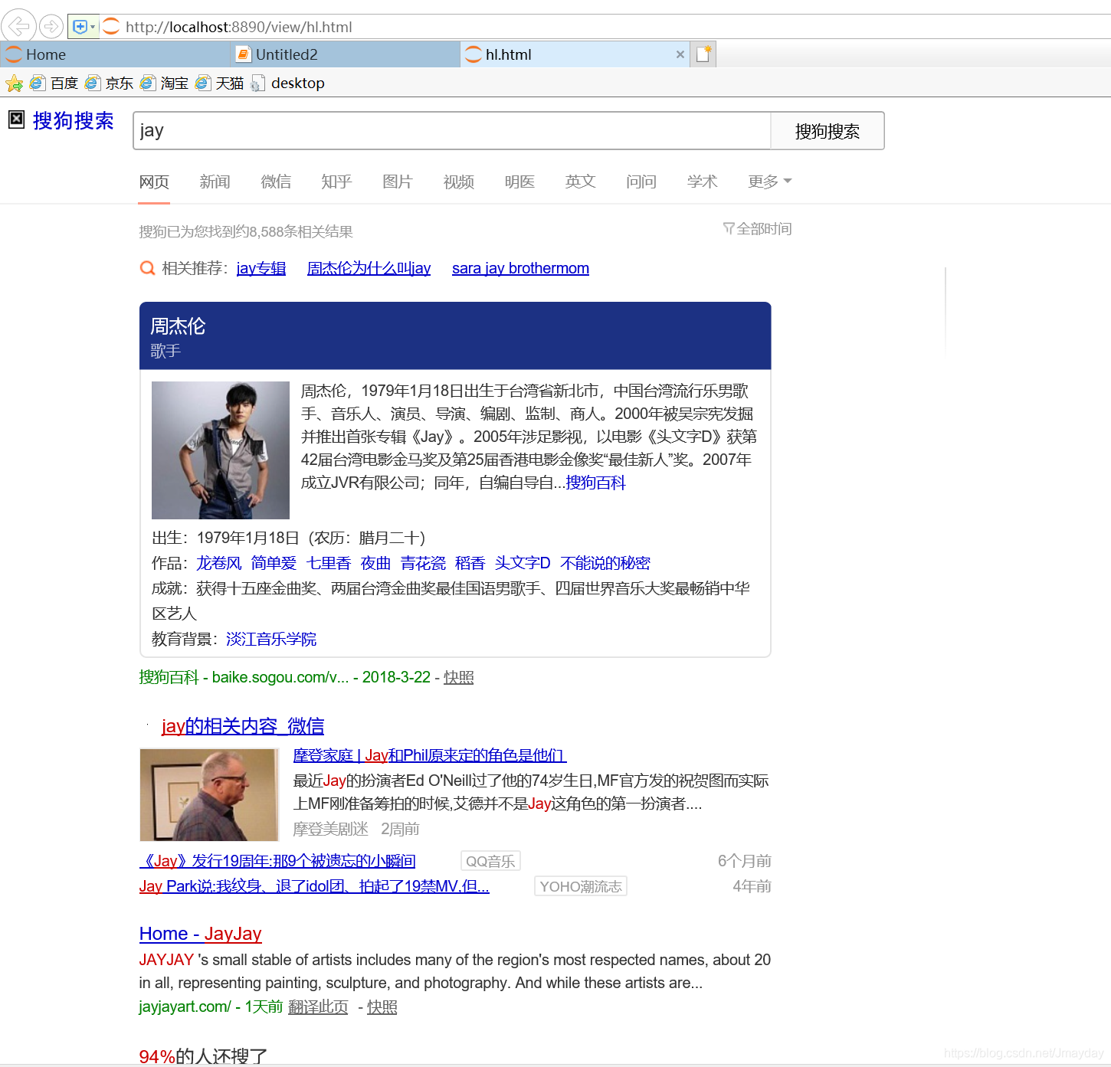
Task: Open the 淘宝 bookmark
Action: [x=164, y=83]
